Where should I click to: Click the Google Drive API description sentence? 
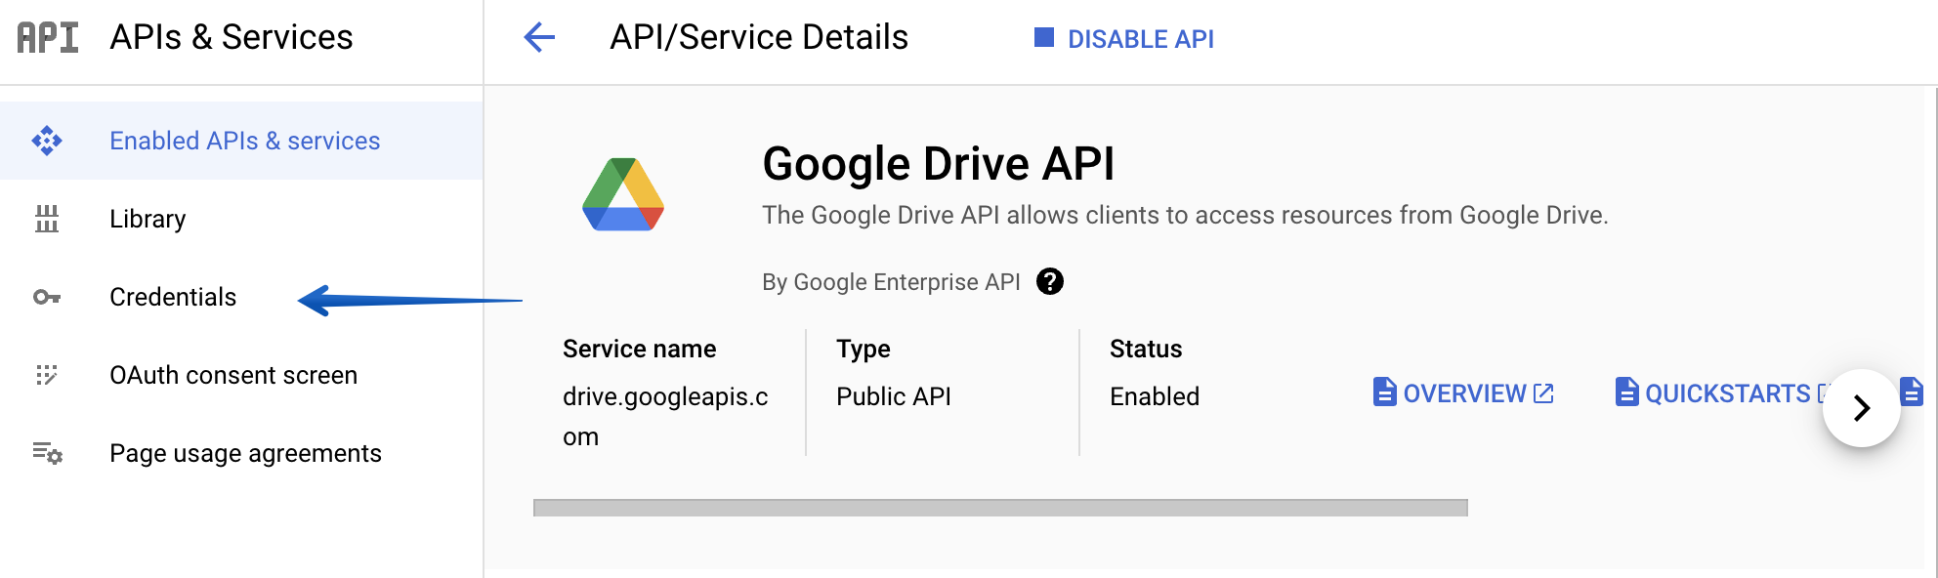pyautogui.click(x=1185, y=215)
